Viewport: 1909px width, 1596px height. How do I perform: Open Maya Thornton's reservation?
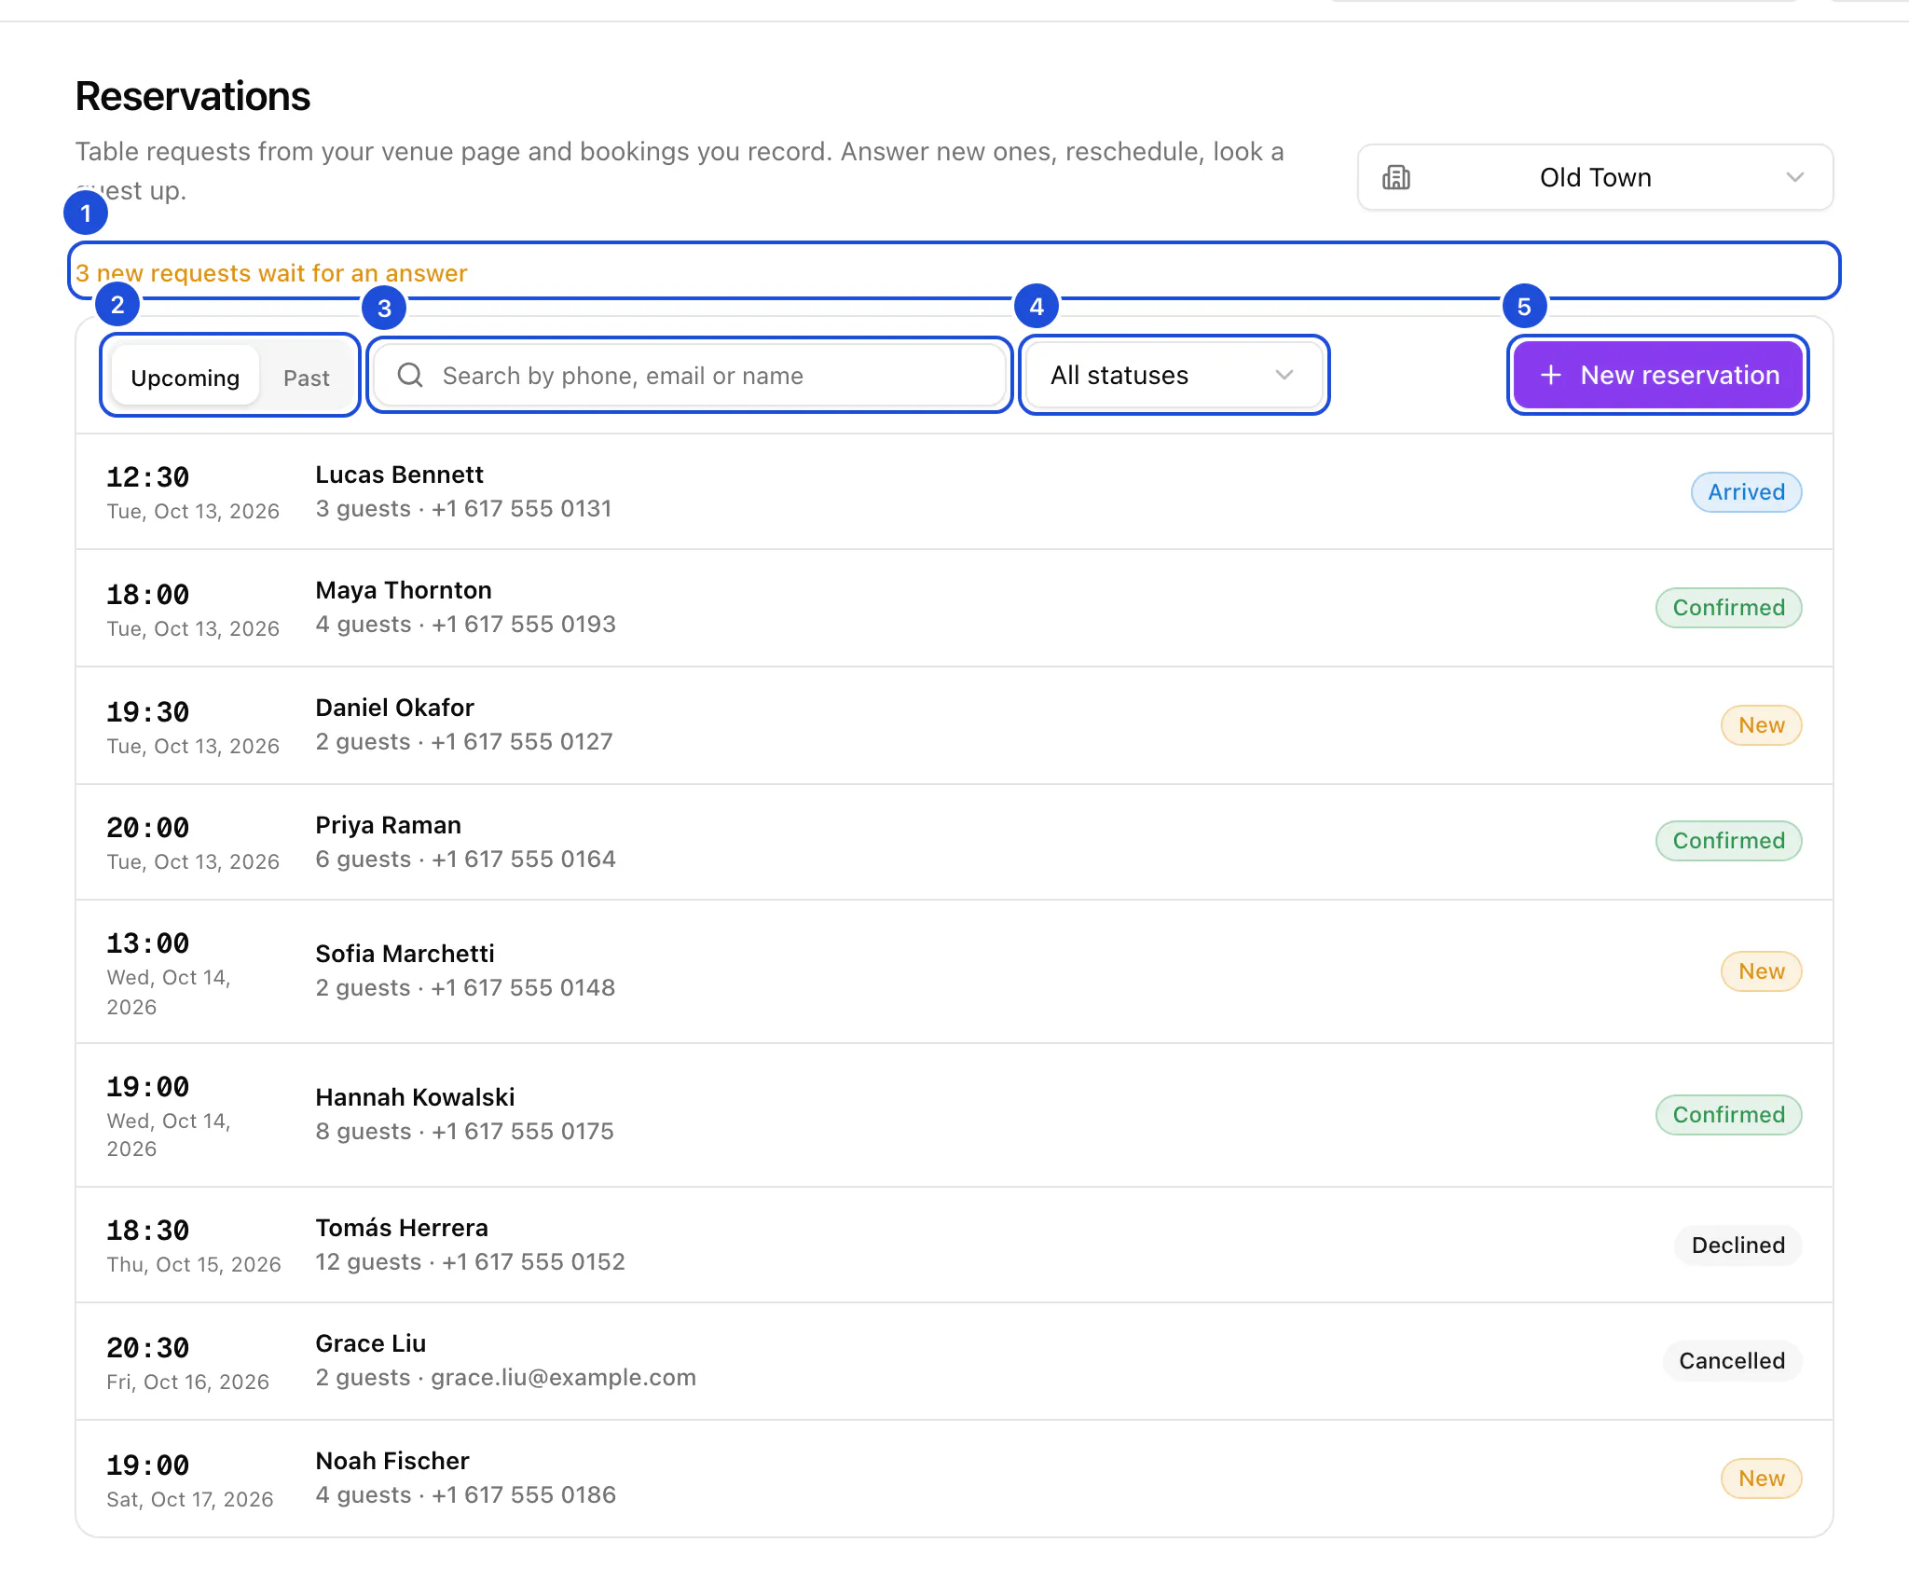(x=954, y=608)
